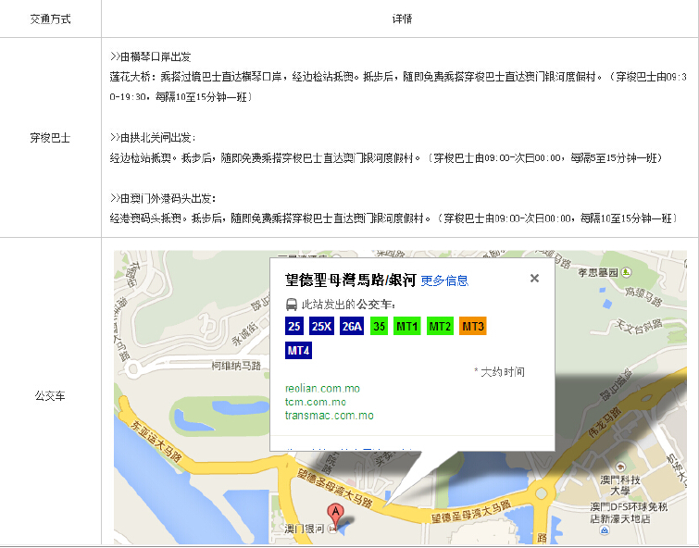This screenshot has width=699, height=548.
Task: Click the 公交车 row label
Action: [x=50, y=396]
